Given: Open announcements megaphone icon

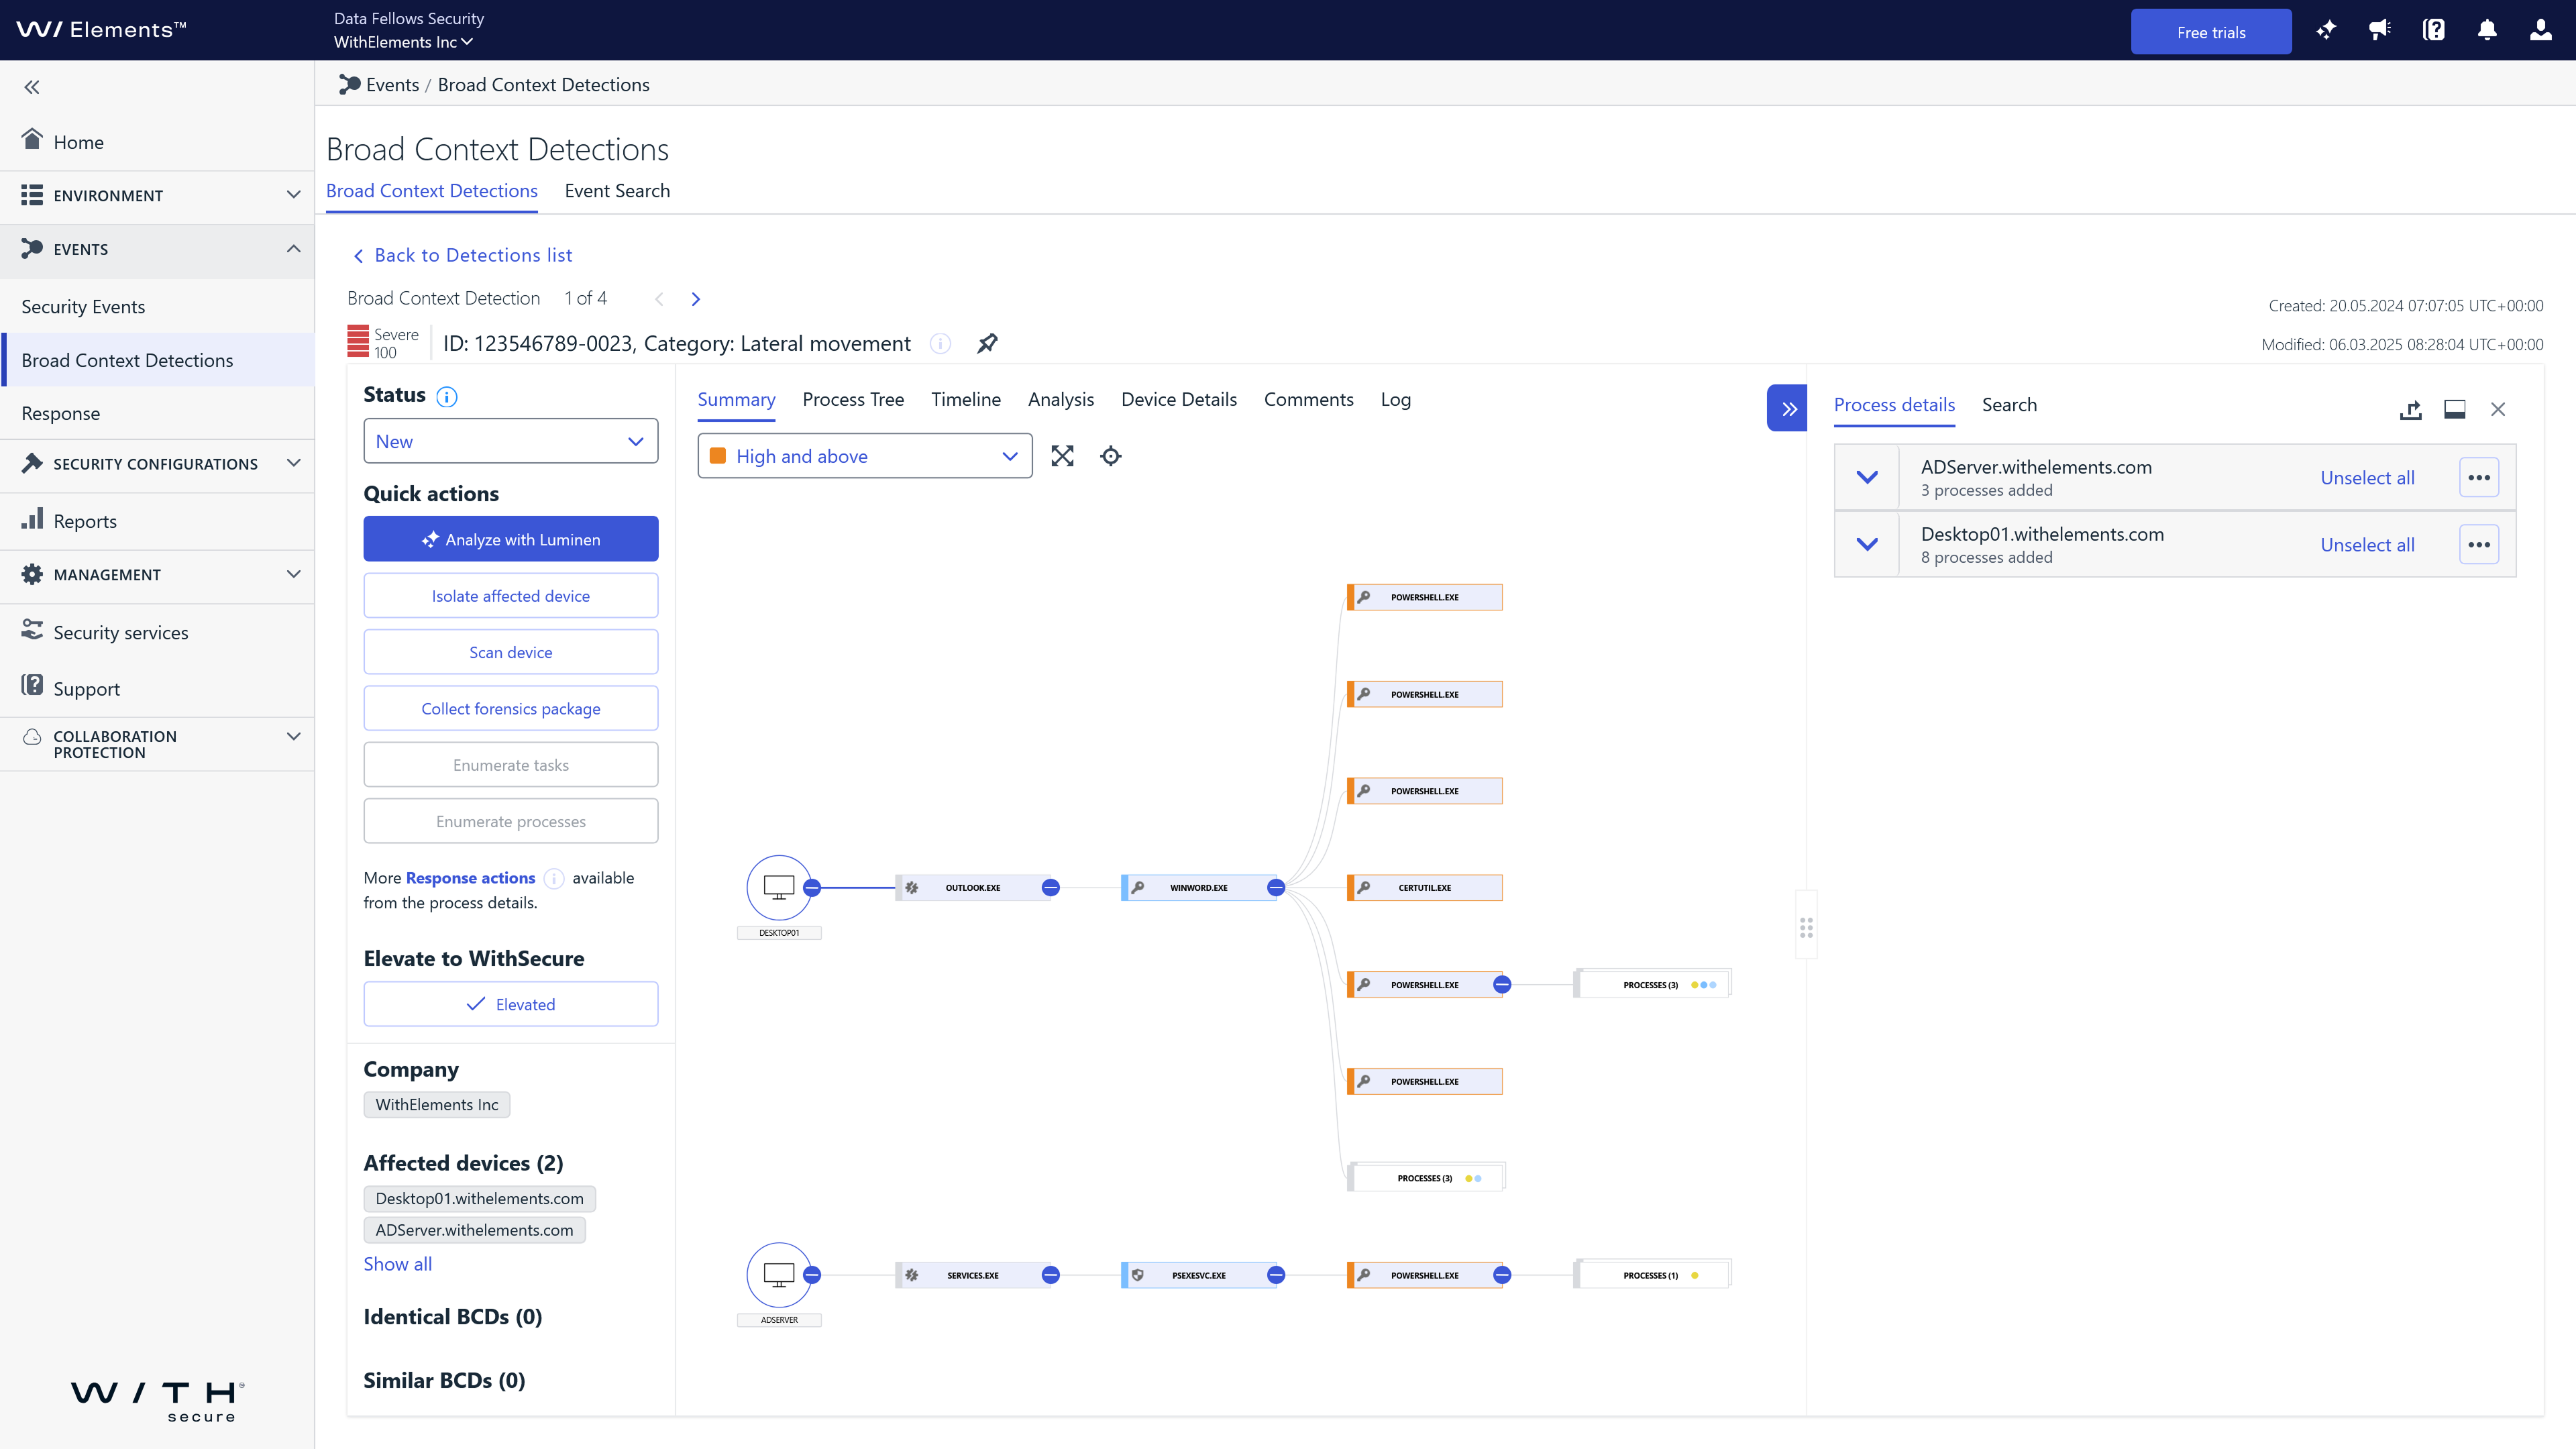Looking at the screenshot, I should (x=2379, y=30).
